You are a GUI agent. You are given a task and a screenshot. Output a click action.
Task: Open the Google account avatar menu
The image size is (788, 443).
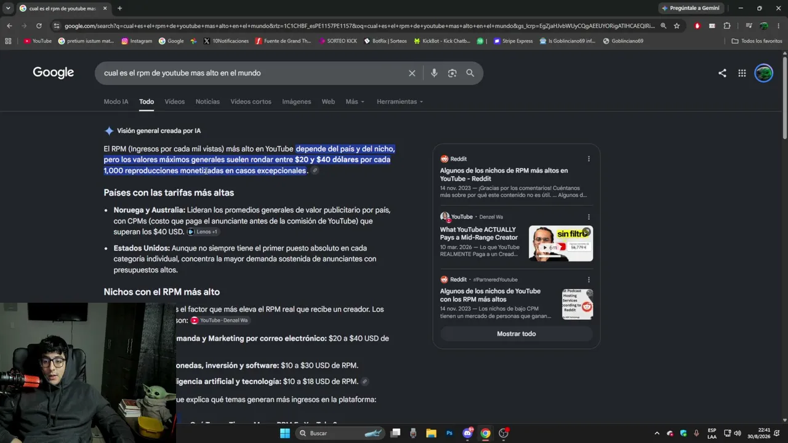point(763,73)
